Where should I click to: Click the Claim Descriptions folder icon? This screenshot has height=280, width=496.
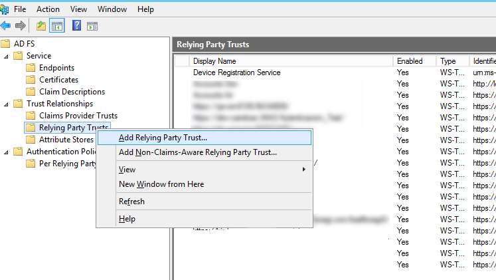[x=31, y=92]
